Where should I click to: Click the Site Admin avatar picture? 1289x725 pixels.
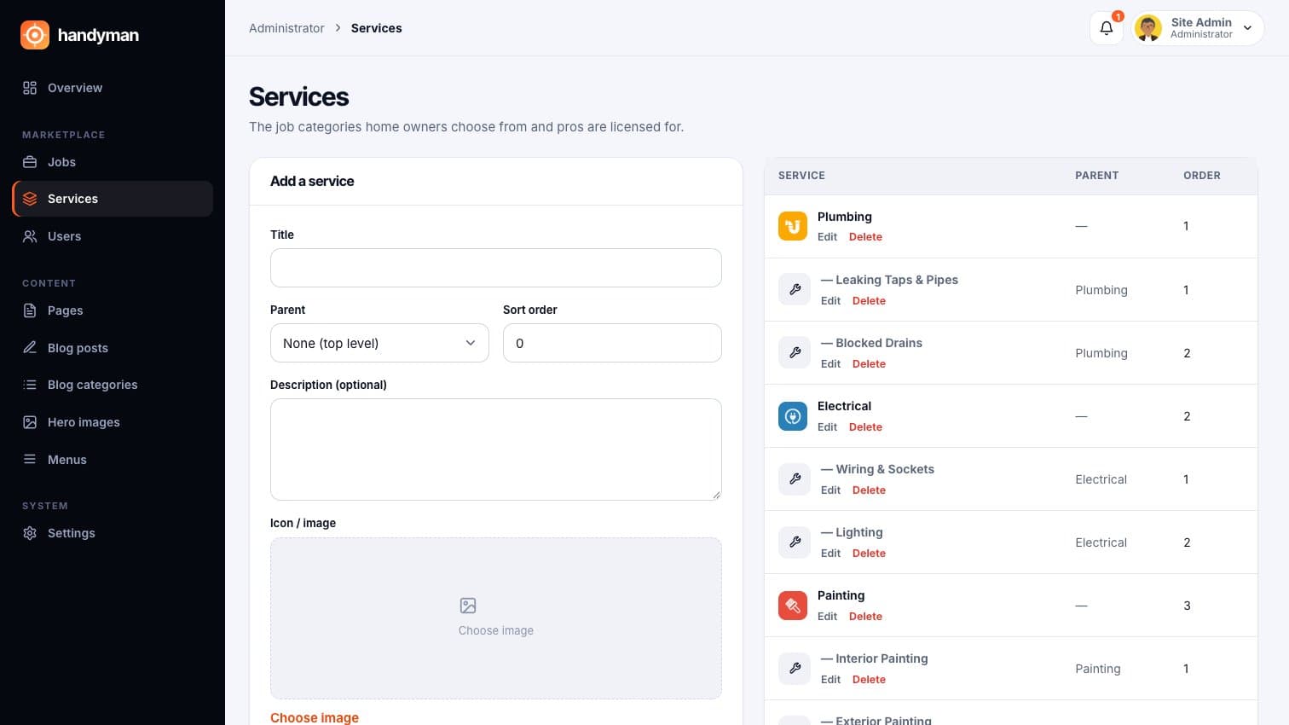1148,28
